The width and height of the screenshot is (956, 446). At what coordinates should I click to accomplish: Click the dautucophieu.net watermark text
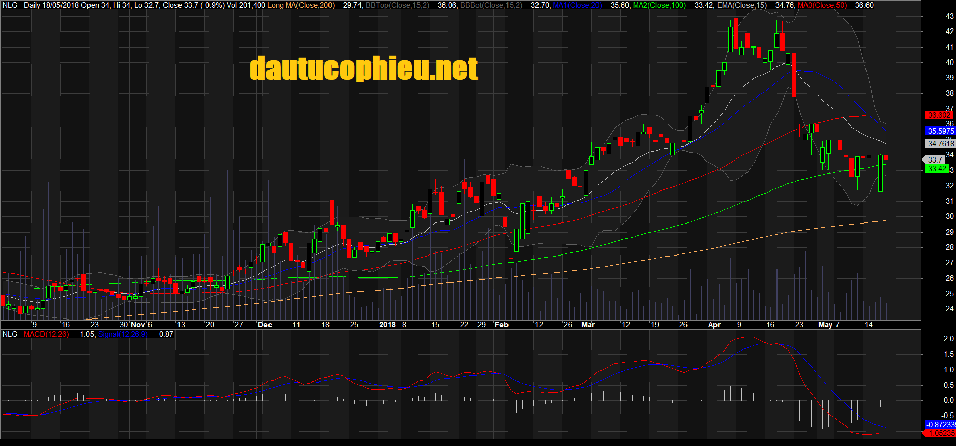click(364, 69)
